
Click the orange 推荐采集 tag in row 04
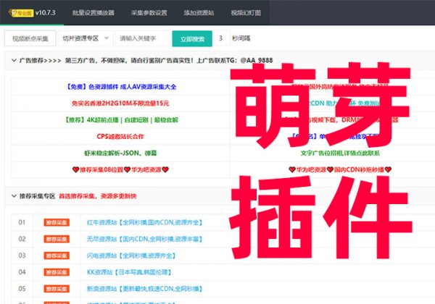tap(56, 272)
